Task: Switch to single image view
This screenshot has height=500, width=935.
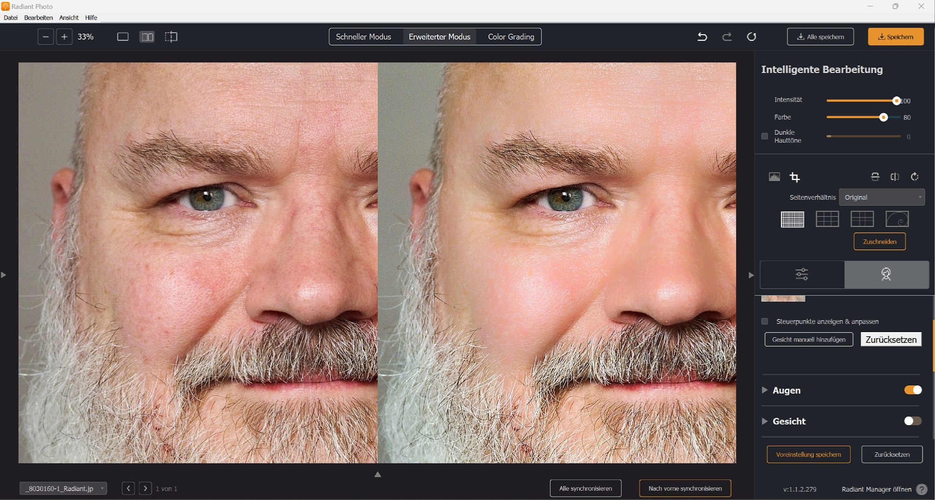Action: [x=122, y=36]
